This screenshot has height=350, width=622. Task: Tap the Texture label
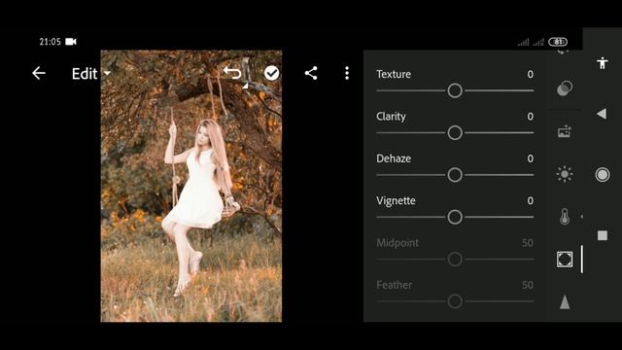tap(394, 74)
